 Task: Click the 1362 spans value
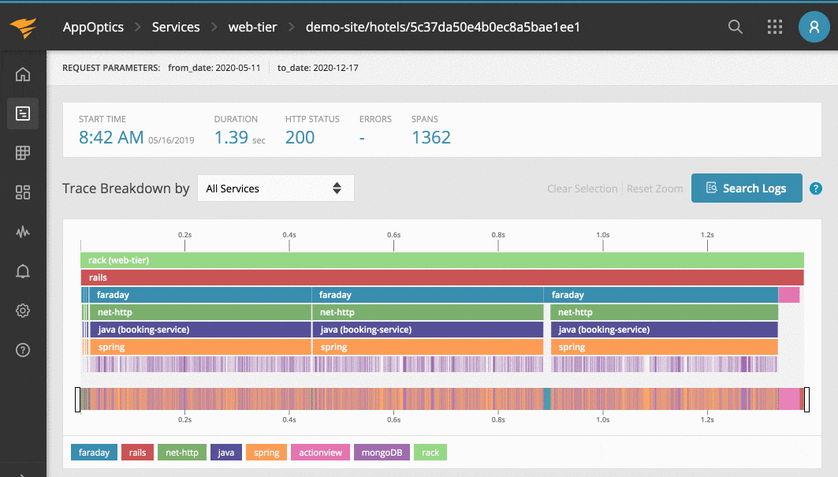pos(430,137)
